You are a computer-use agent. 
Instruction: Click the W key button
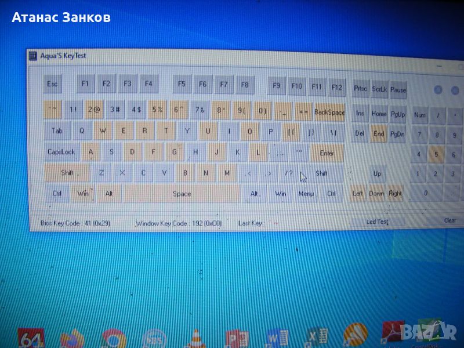103,131
